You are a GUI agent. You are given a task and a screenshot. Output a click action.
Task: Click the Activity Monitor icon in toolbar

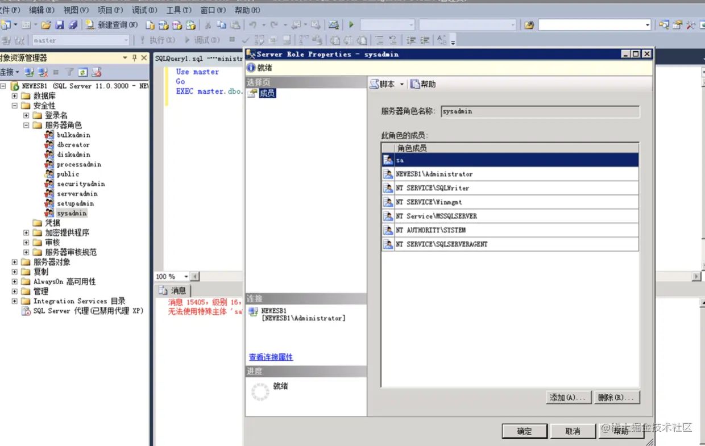pos(334,25)
